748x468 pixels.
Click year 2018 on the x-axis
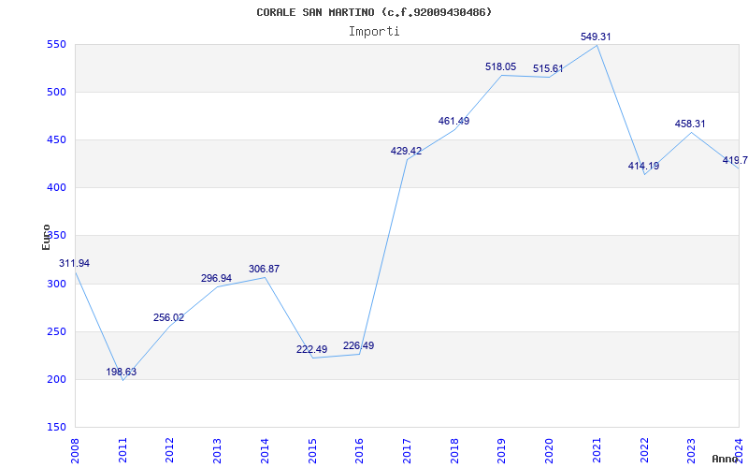pos(454,449)
